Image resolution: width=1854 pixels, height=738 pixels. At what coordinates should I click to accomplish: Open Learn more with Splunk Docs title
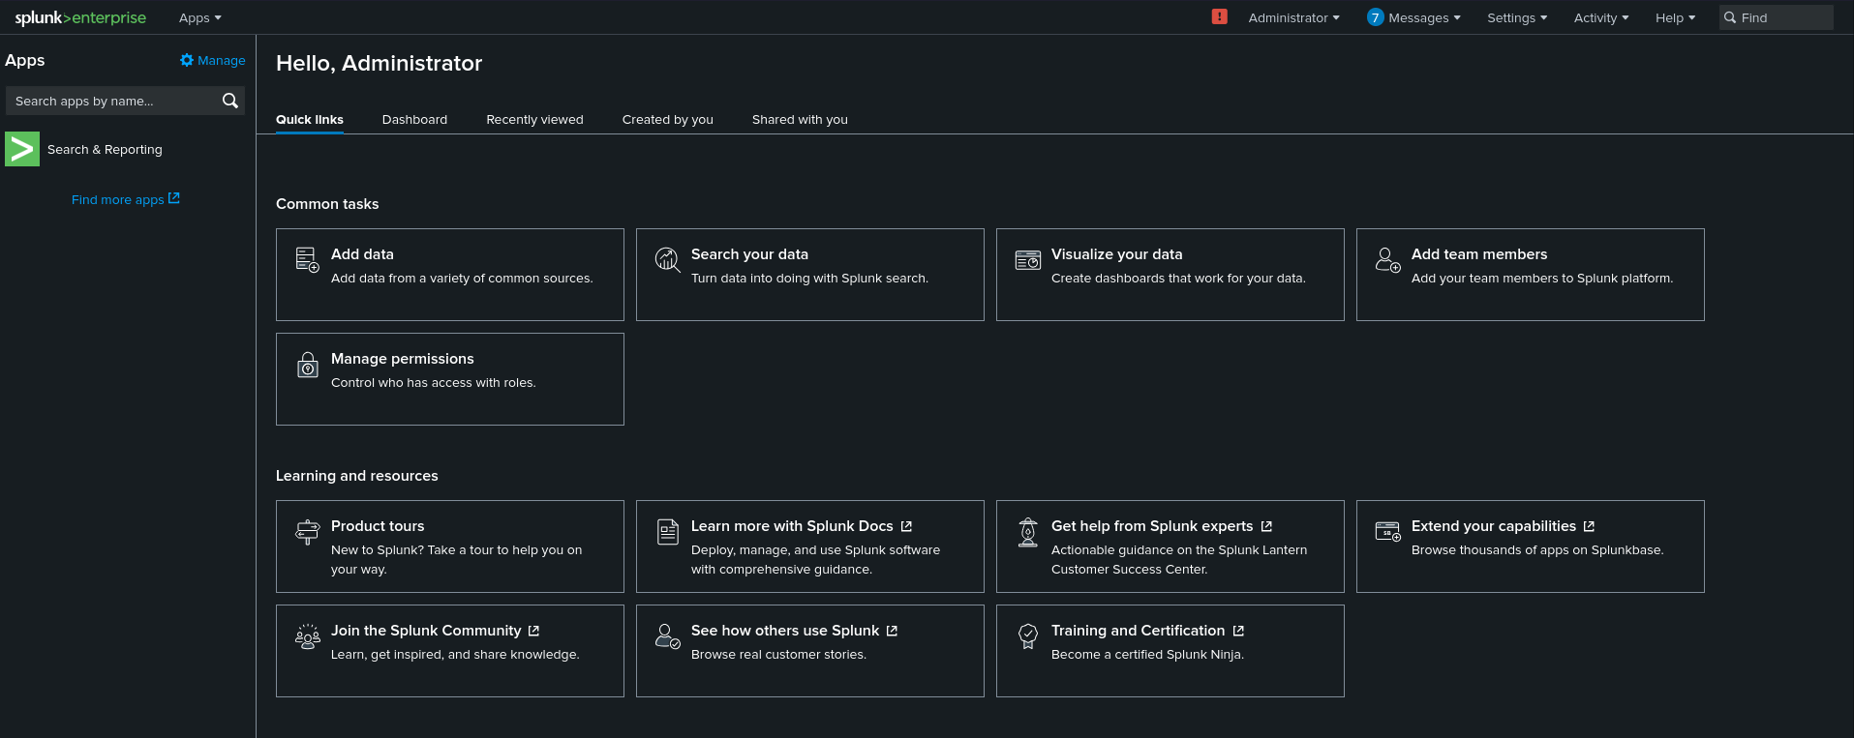point(792,526)
